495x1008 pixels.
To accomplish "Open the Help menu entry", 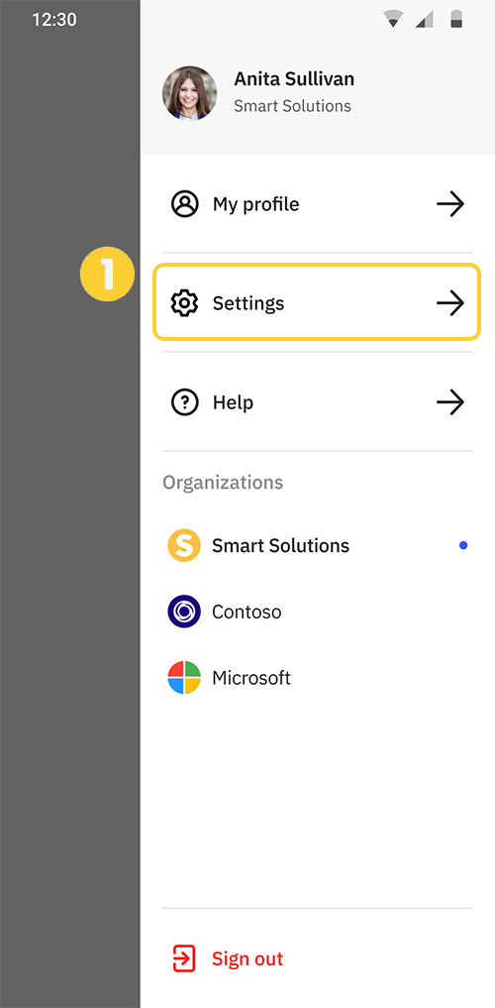I will pos(317,402).
